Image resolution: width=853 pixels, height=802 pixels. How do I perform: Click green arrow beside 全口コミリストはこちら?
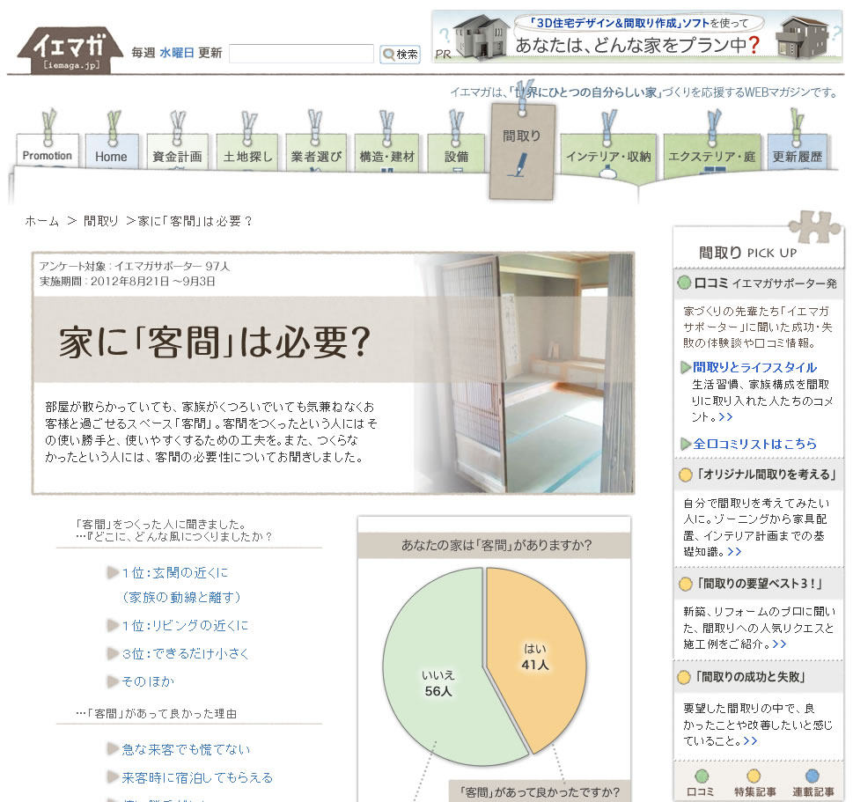686,444
